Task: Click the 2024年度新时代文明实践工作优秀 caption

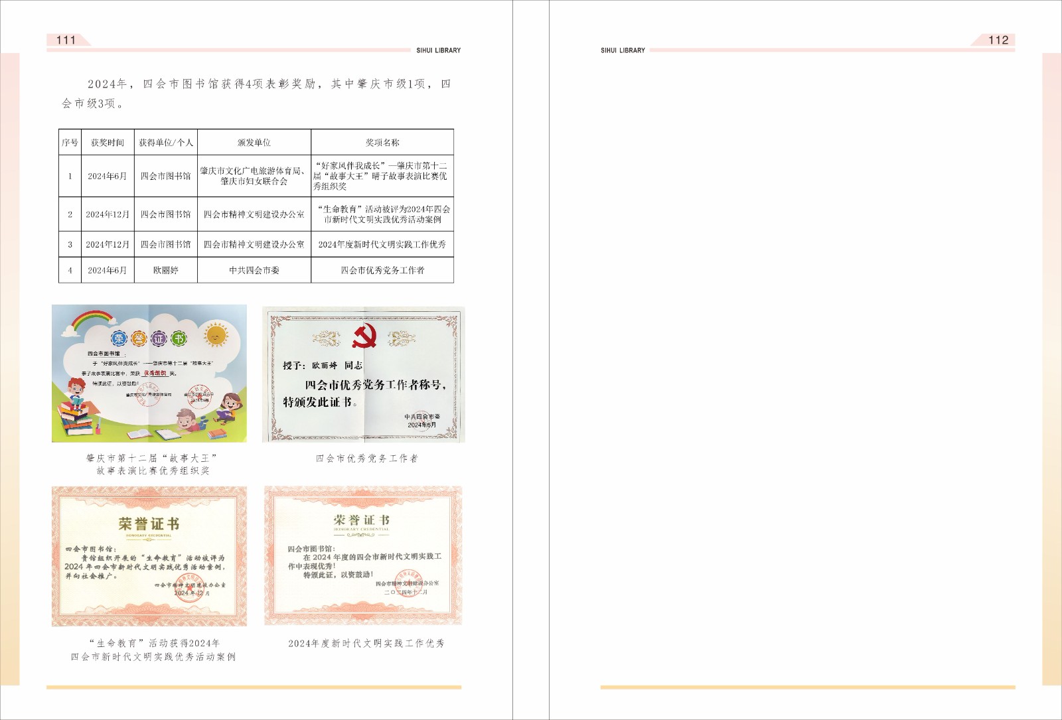Action: coord(366,644)
